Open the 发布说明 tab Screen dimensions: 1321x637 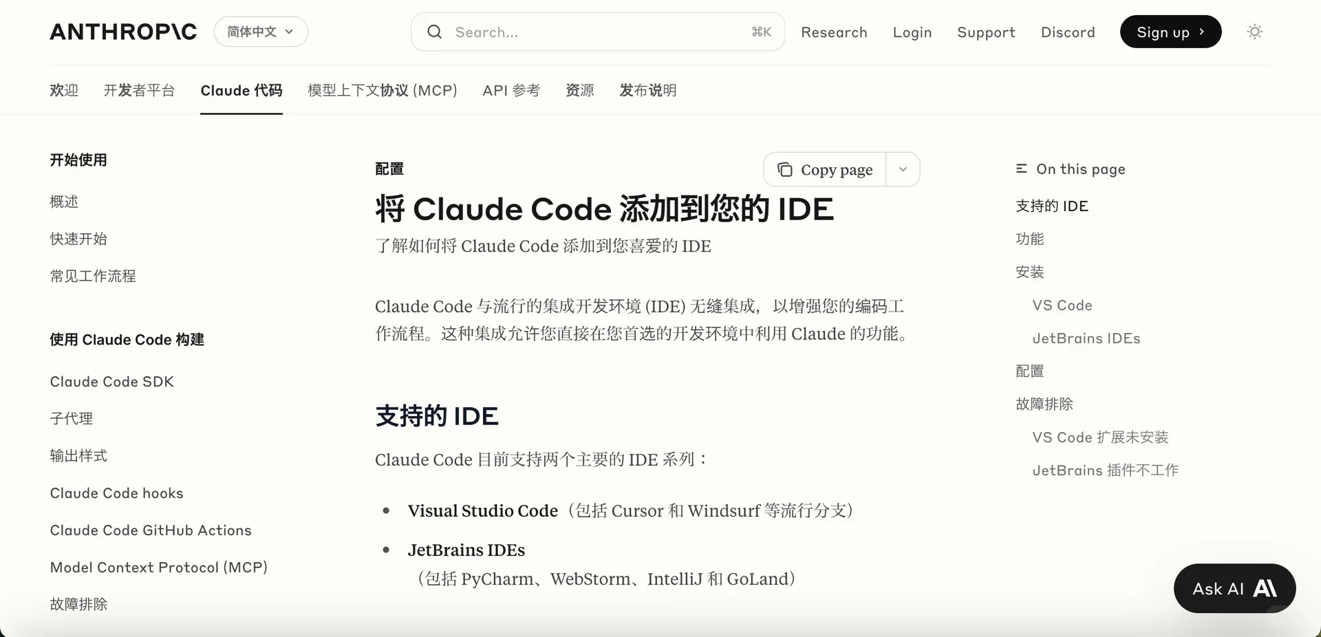[x=647, y=90]
